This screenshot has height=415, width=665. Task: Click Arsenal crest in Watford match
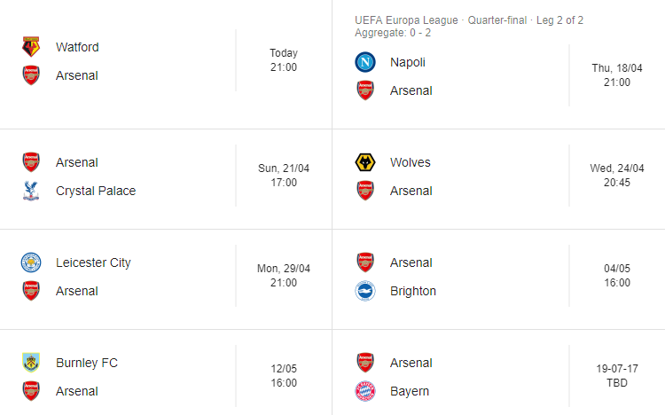click(31, 75)
